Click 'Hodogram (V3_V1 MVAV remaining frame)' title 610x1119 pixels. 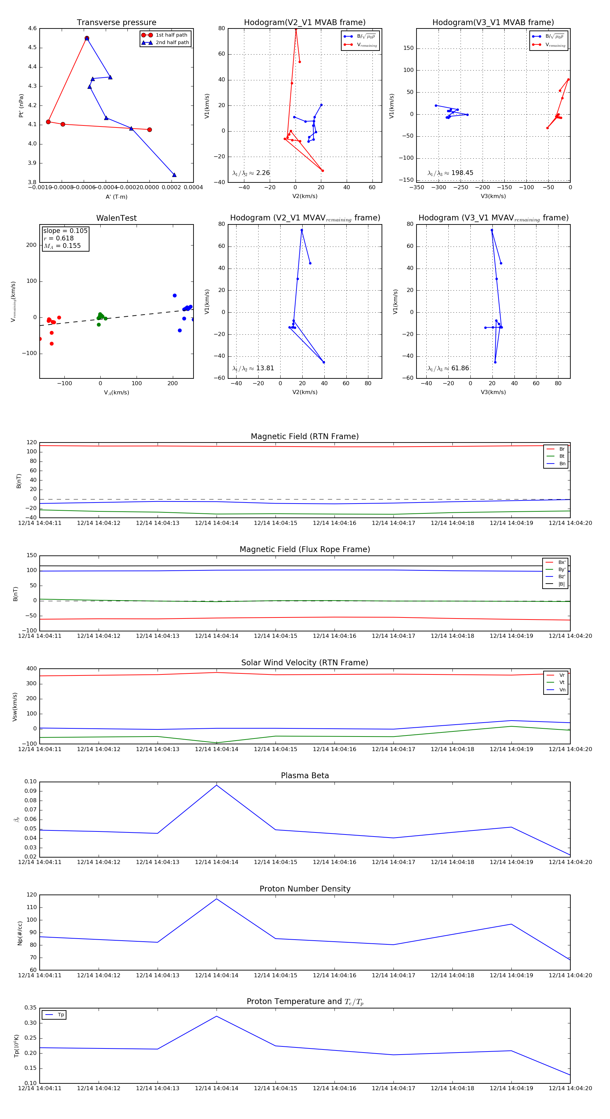[493, 218]
